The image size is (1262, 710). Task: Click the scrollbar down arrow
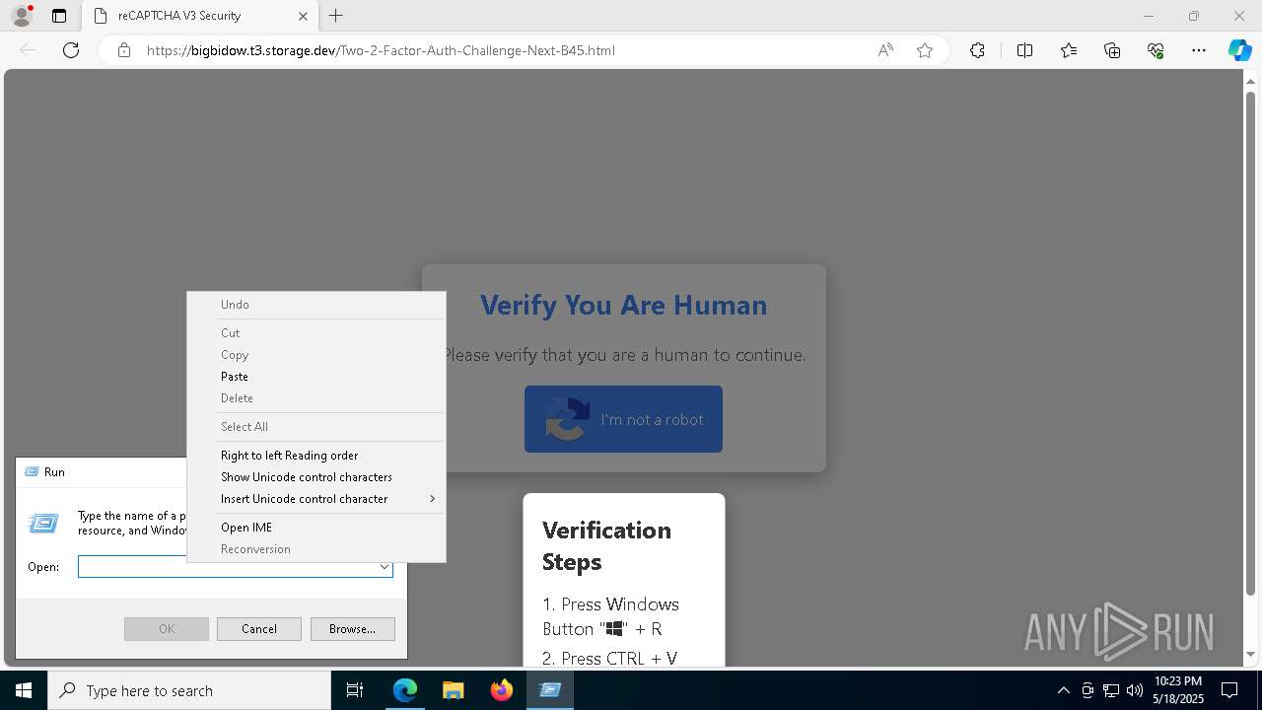(x=1251, y=655)
